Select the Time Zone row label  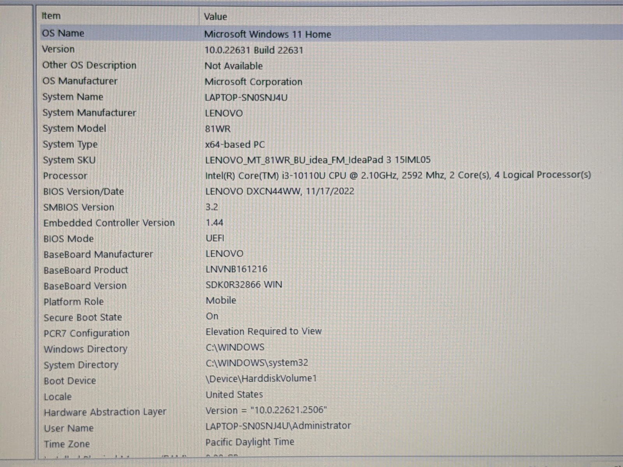click(67, 444)
